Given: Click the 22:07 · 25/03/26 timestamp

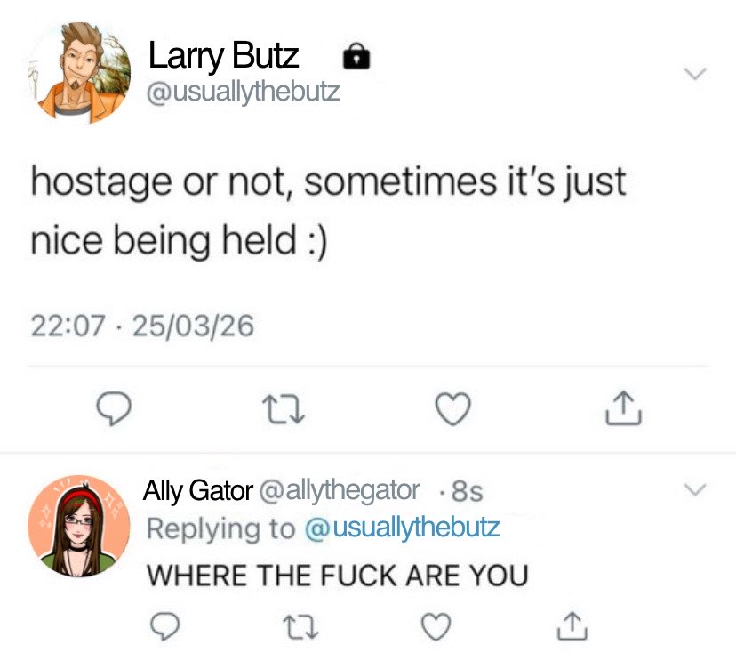Looking at the screenshot, I should 143,326.
